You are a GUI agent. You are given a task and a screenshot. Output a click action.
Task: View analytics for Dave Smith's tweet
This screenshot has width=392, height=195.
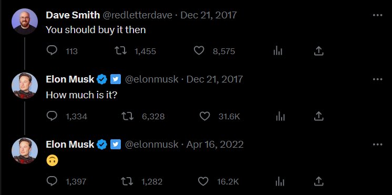(x=278, y=51)
